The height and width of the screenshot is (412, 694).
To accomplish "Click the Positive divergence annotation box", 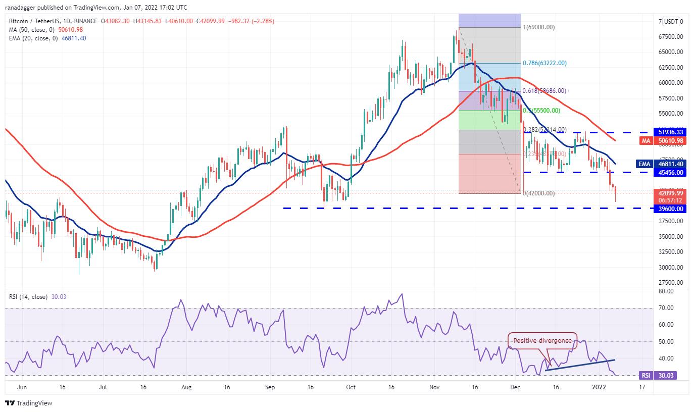I will coord(542,340).
